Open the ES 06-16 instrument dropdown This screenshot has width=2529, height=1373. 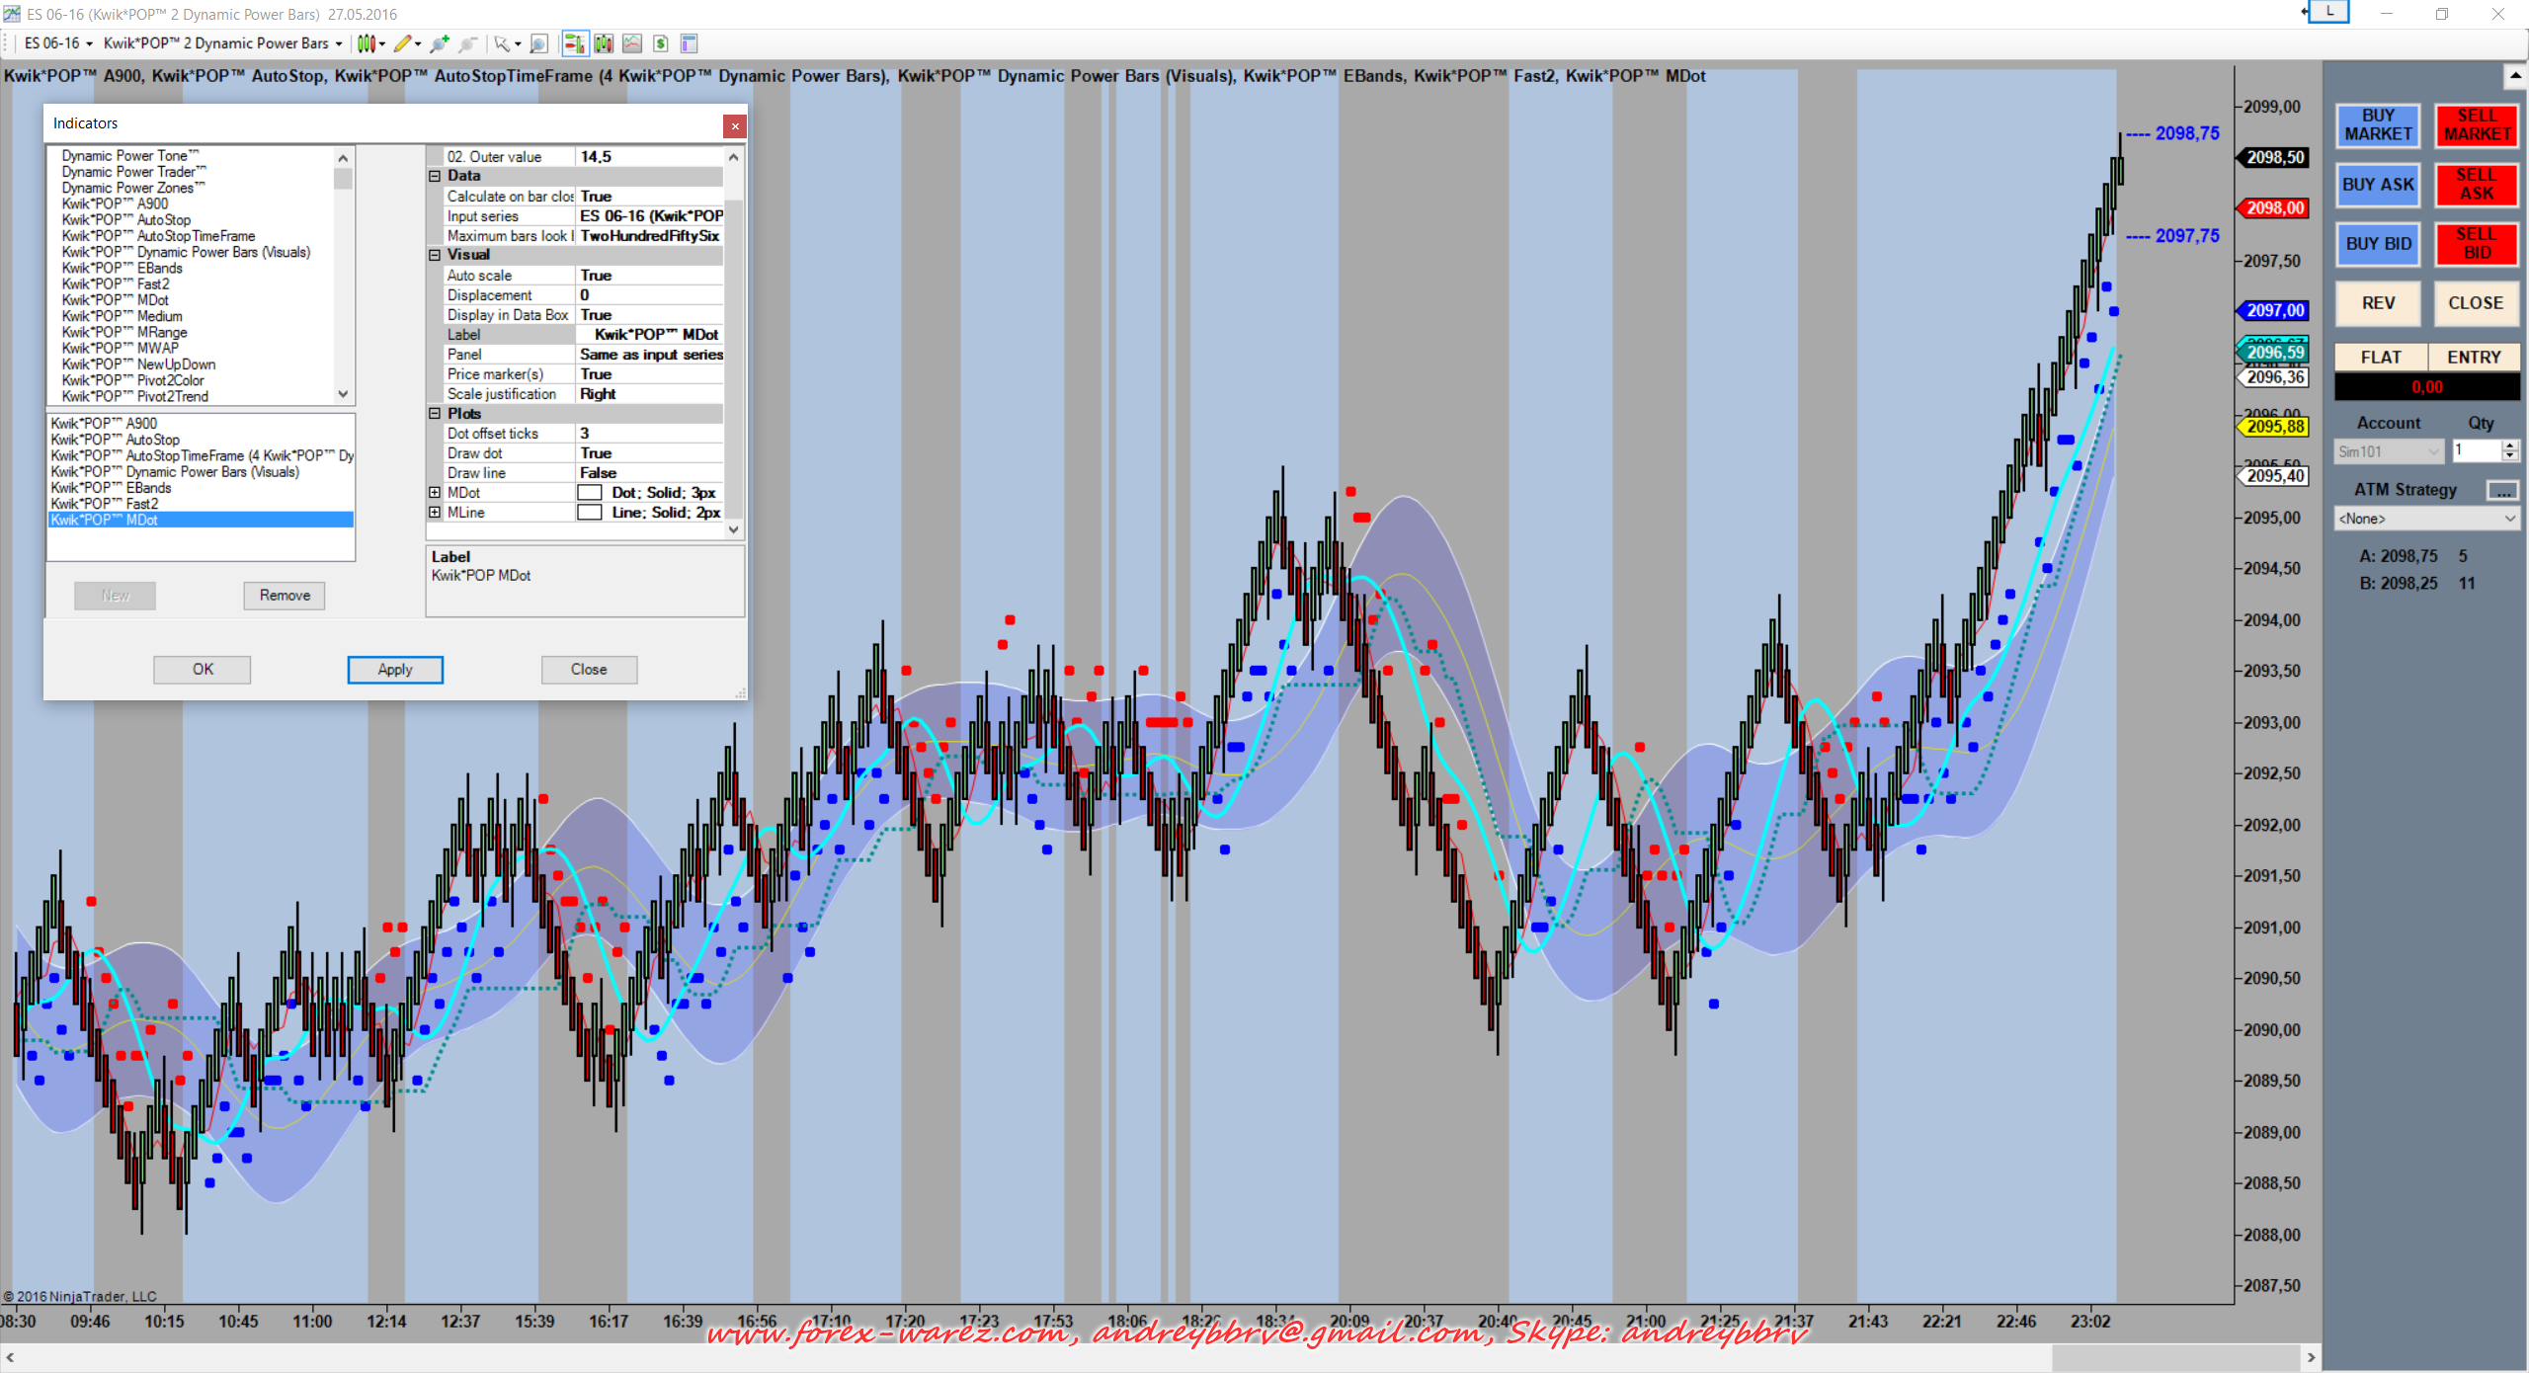pyautogui.click(x=58, y=43)
